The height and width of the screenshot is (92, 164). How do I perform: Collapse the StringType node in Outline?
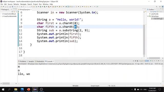point(148,16)
